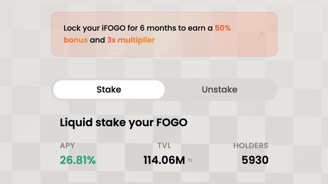Viewport: 328px width, 184px height.
Task: Click the chevron arrow in the lock banner
Action: coord(261,34)
